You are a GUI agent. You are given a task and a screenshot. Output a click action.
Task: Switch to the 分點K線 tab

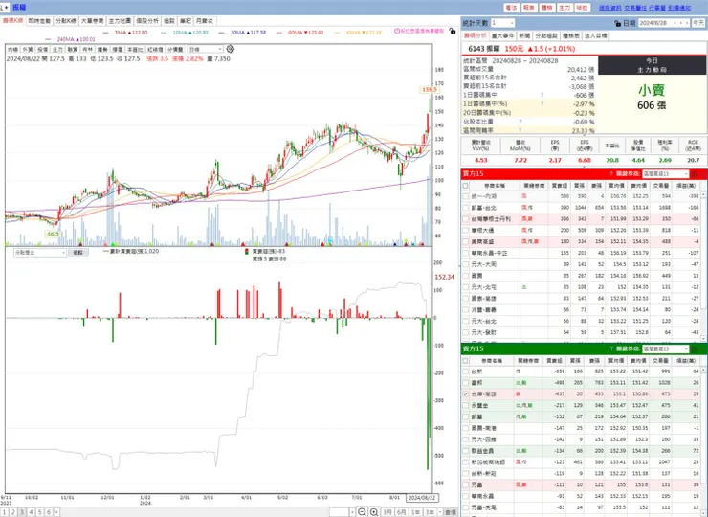66,21
